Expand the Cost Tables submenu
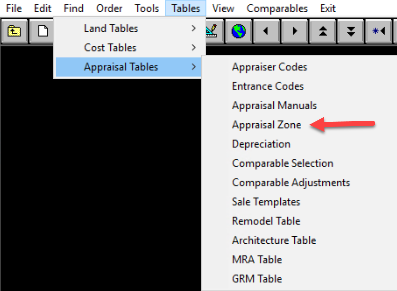This screenshot has width=397, height=291. [130, 48]
